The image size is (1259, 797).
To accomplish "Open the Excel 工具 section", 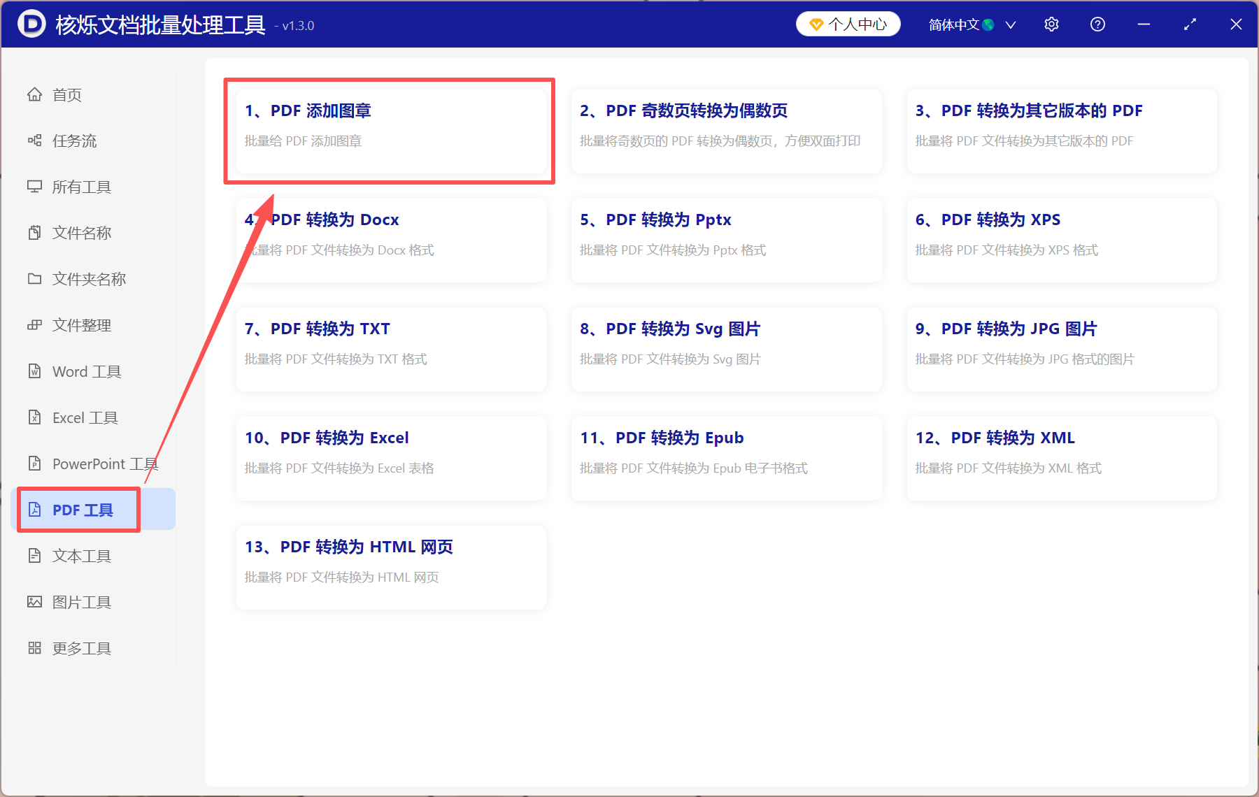I will point(35,417).
